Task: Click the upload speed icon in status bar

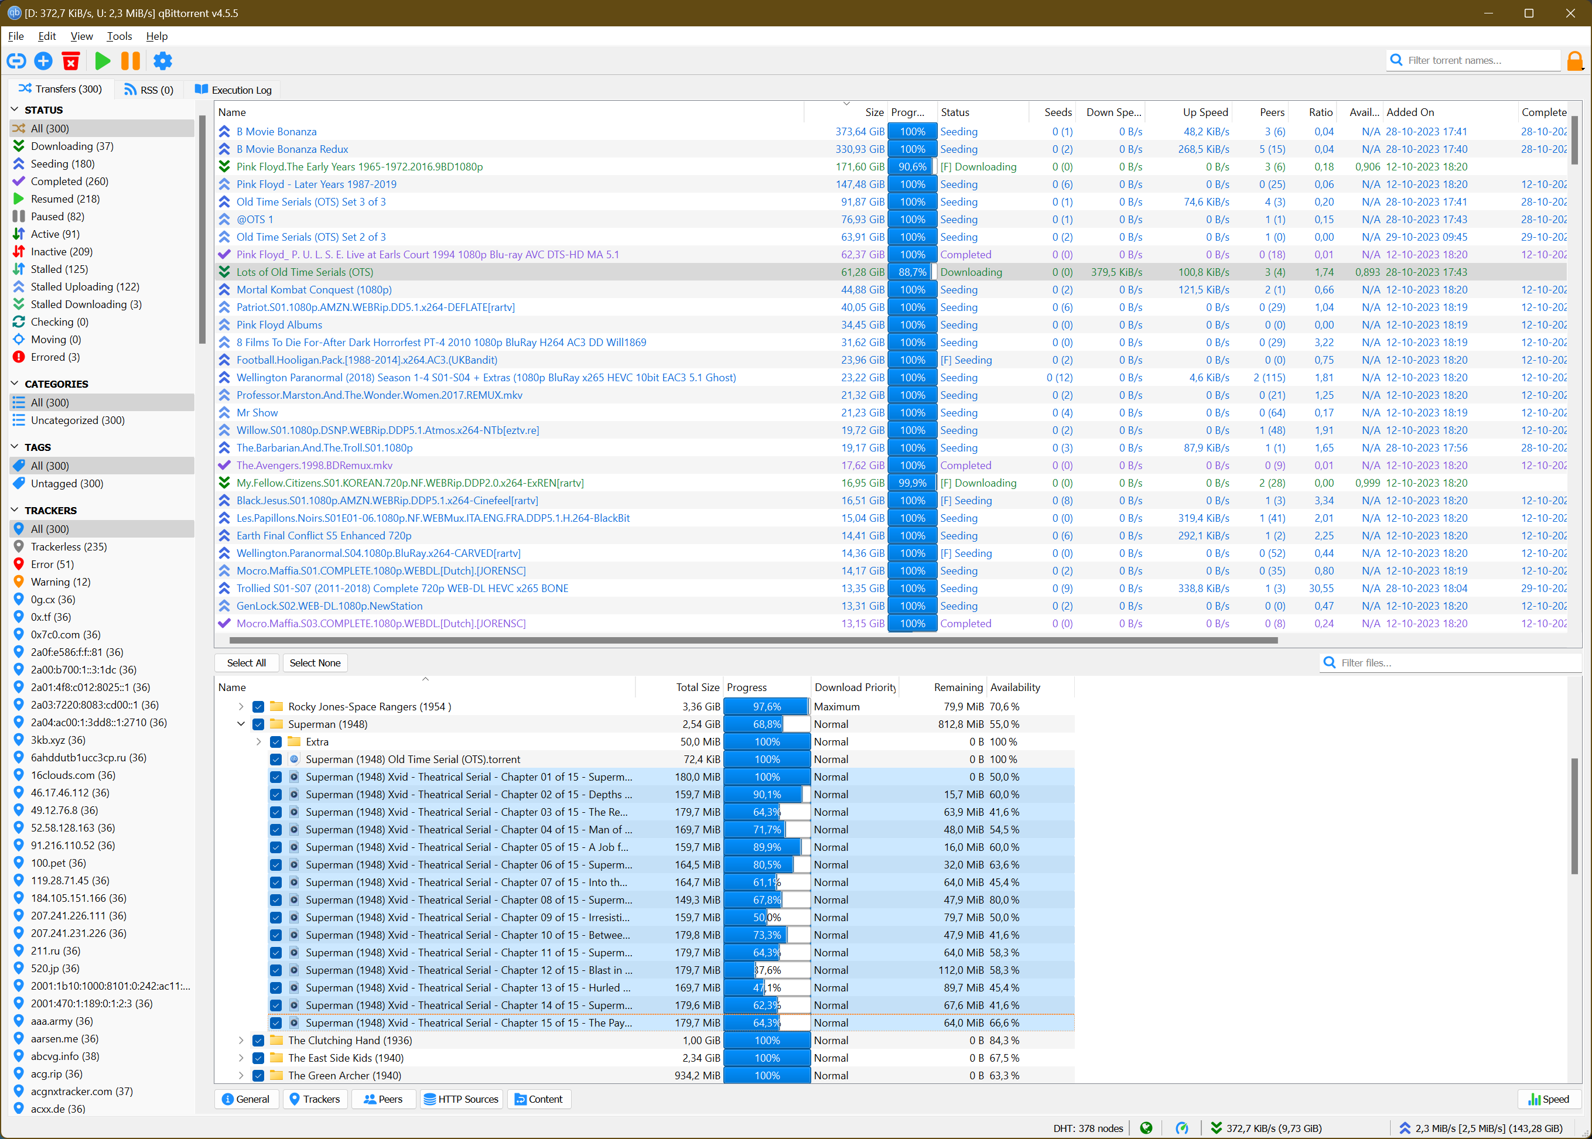Action: click(1405, 1128)
